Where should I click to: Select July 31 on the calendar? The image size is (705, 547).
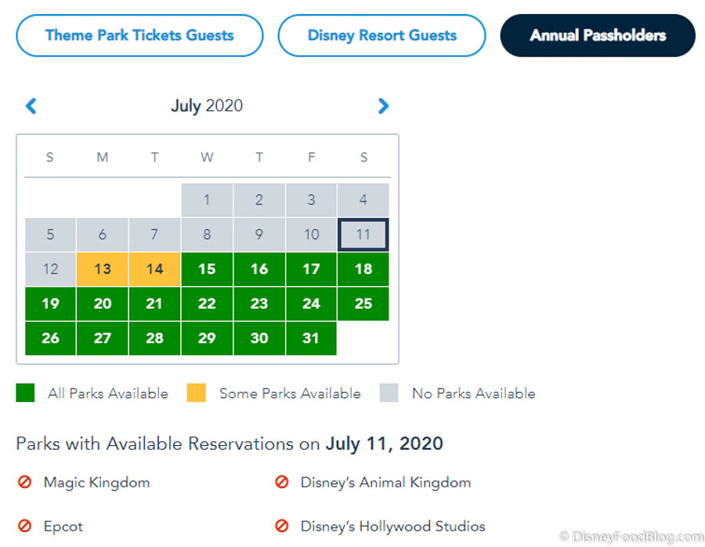coord(311,338)
